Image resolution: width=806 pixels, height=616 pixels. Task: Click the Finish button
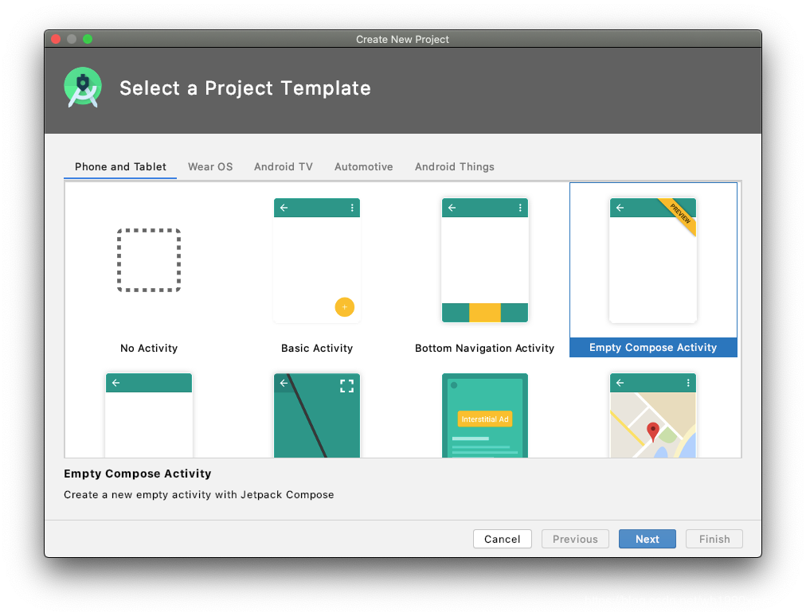tap(714, 539)
